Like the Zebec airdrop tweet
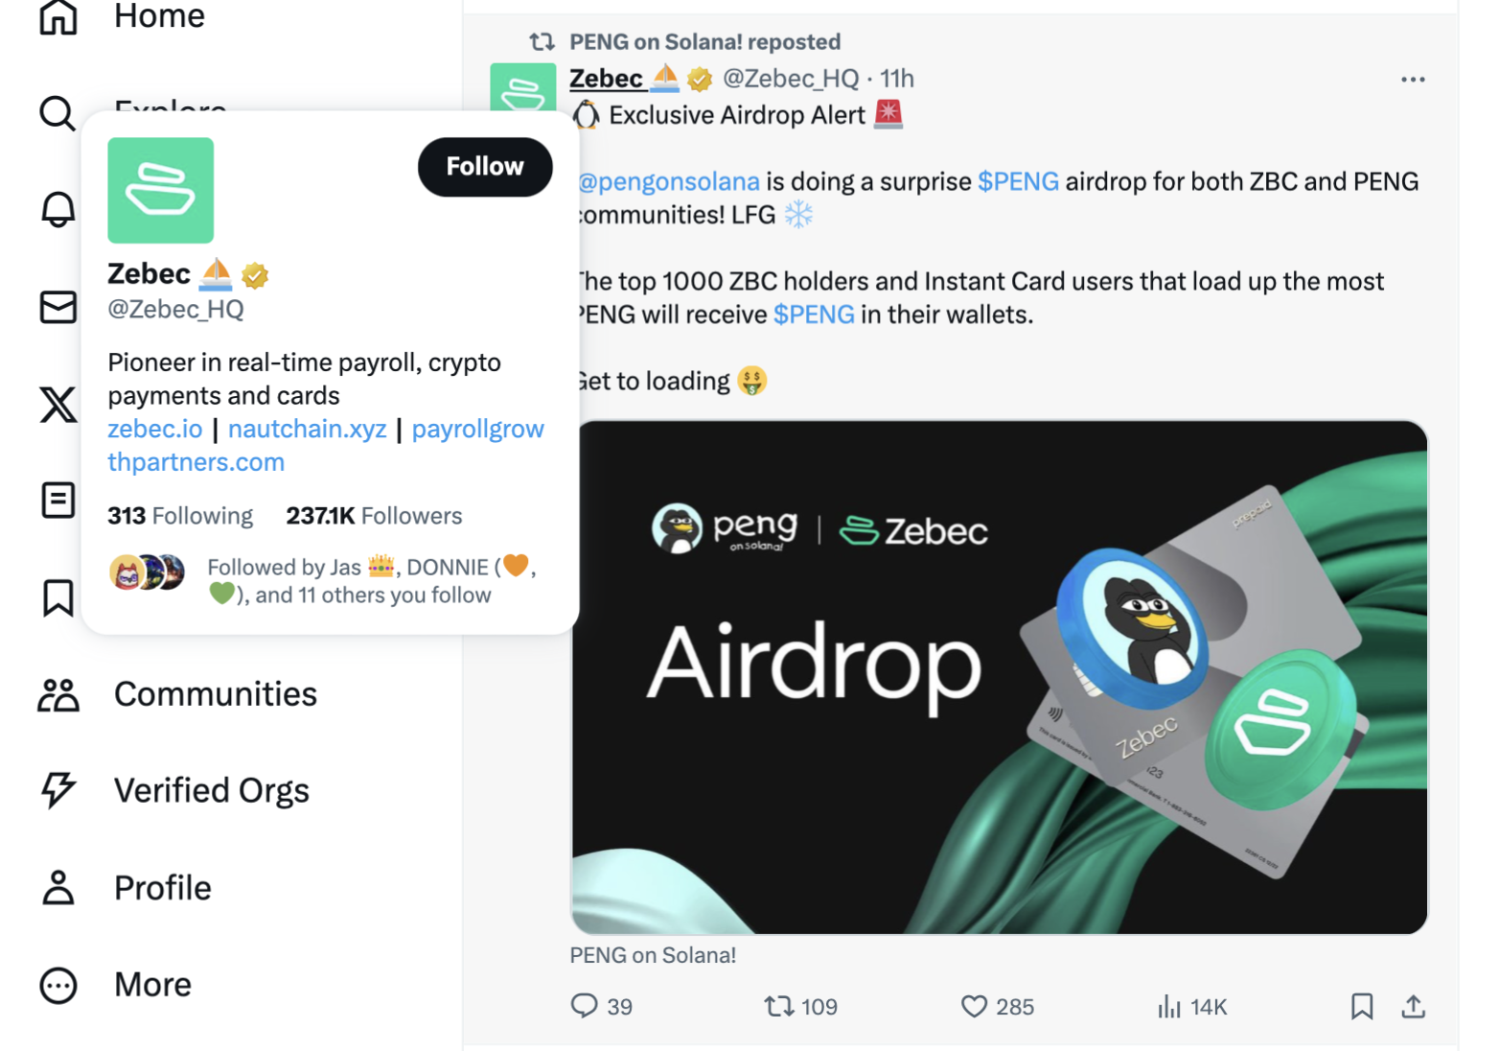 coord(974,1006)
